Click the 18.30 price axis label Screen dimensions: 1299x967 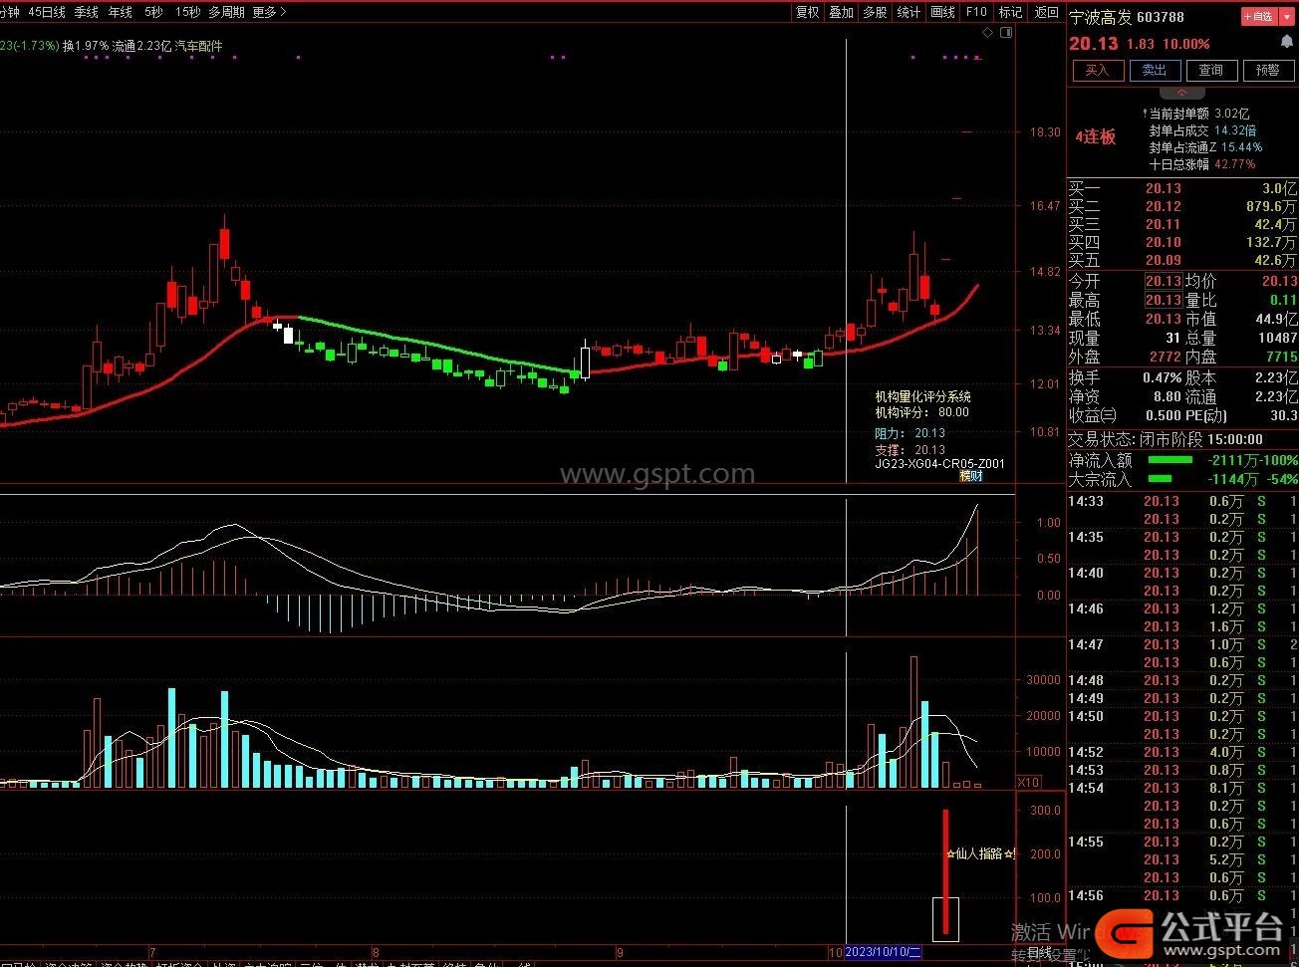[1045, 132]
